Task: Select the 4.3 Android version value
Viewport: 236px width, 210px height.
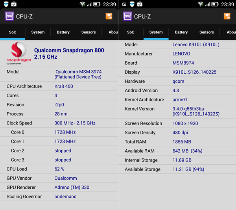Action: (x=176, y=91)
